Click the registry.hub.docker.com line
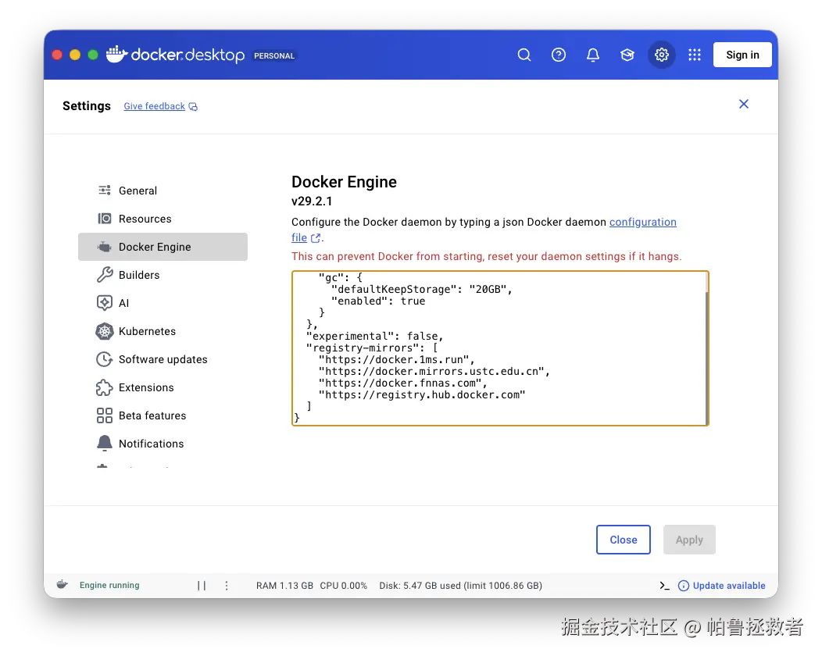822x656 pixels. (422, 395)
